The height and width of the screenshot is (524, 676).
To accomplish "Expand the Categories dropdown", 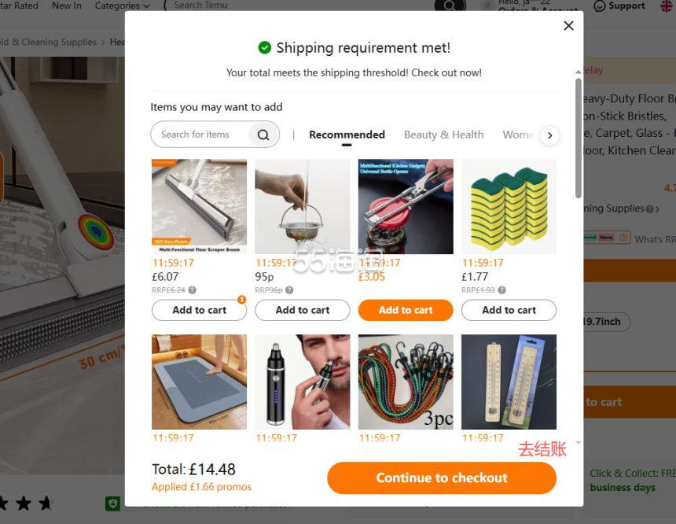I will coord(122,6).
